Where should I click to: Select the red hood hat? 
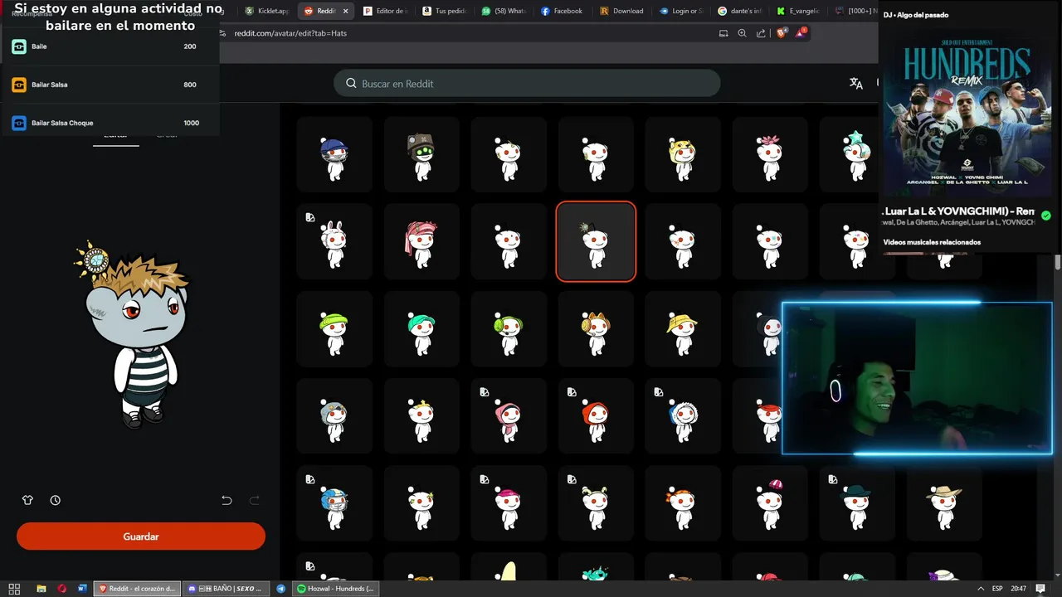[596, 416]
